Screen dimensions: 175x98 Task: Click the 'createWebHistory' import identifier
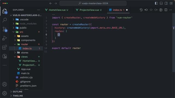tap(94, 18)
